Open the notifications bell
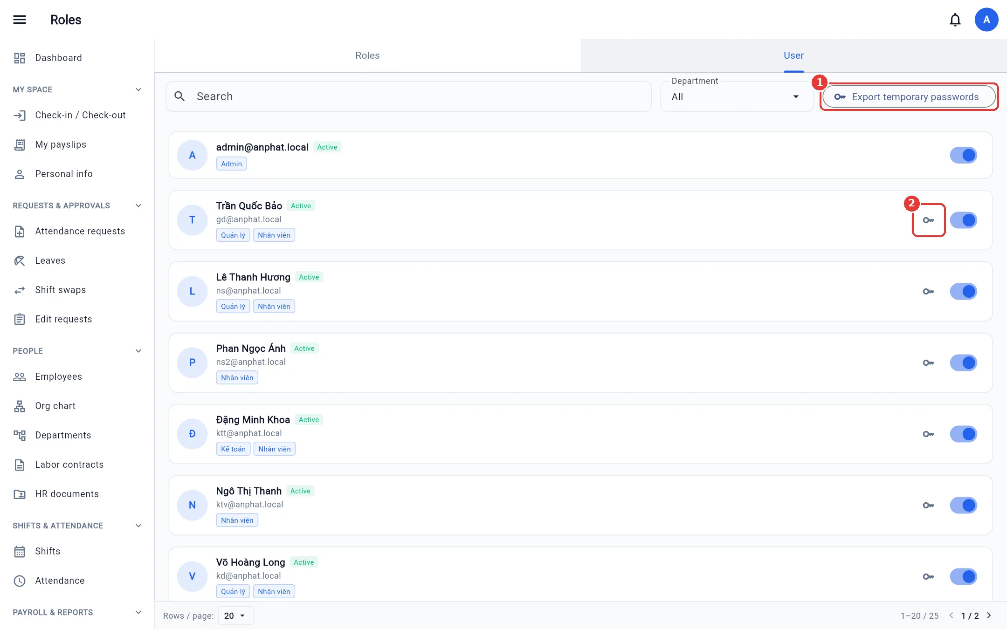This screenshot has height=629, width=1007. click(955, 20)
